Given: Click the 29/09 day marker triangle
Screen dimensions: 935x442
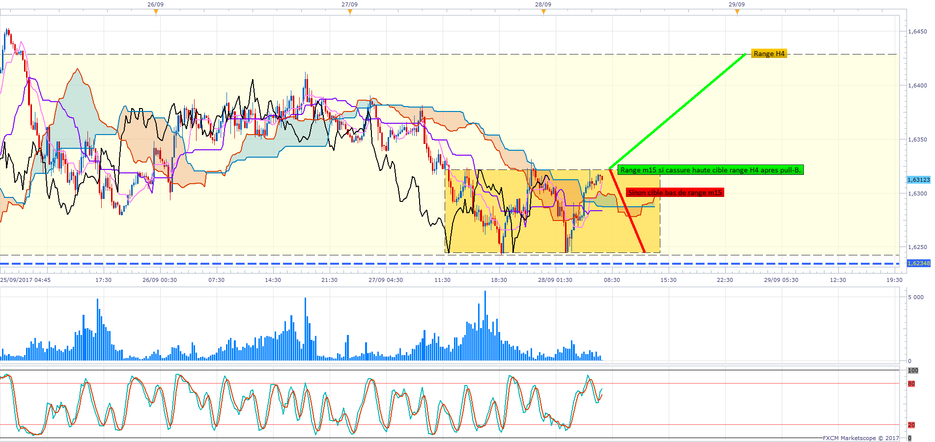Looking at the screenshot, I should (x=737, y=12).
